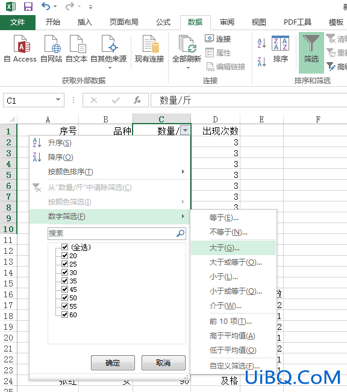Viewport: 347px width, 392px height.
Task: Click the Clear filter icon in ribbon
Action: [331, 39]
